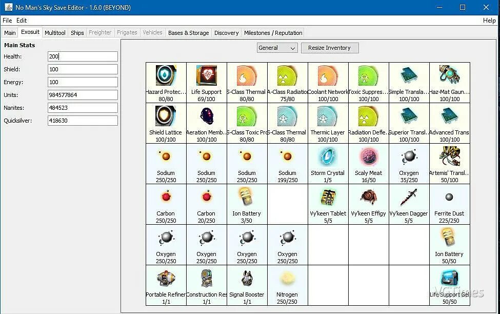
Task: Select the Sodium 199/250 slot
Action: pyautogui.click(x=287, y=164)
